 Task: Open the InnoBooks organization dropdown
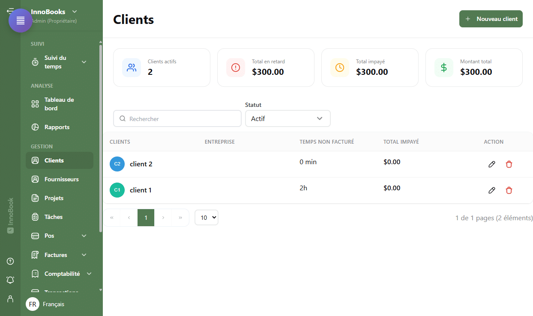click(75, 12)
